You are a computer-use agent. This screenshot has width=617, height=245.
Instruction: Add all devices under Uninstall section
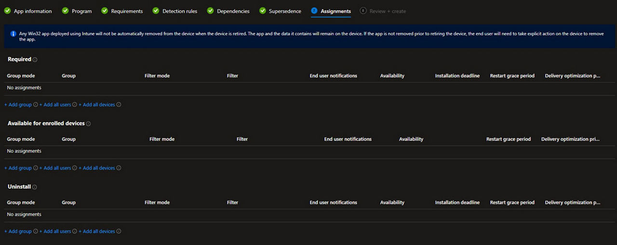point(96,232)
